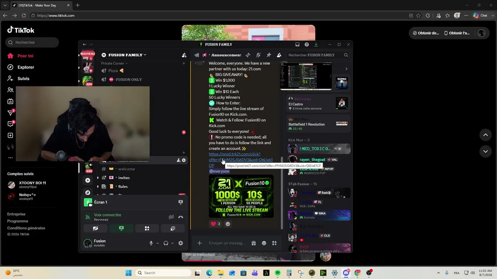Open TikTok Entreprise footer link
The width and height of the screenshot is (497, 279).
pos(16,214)
